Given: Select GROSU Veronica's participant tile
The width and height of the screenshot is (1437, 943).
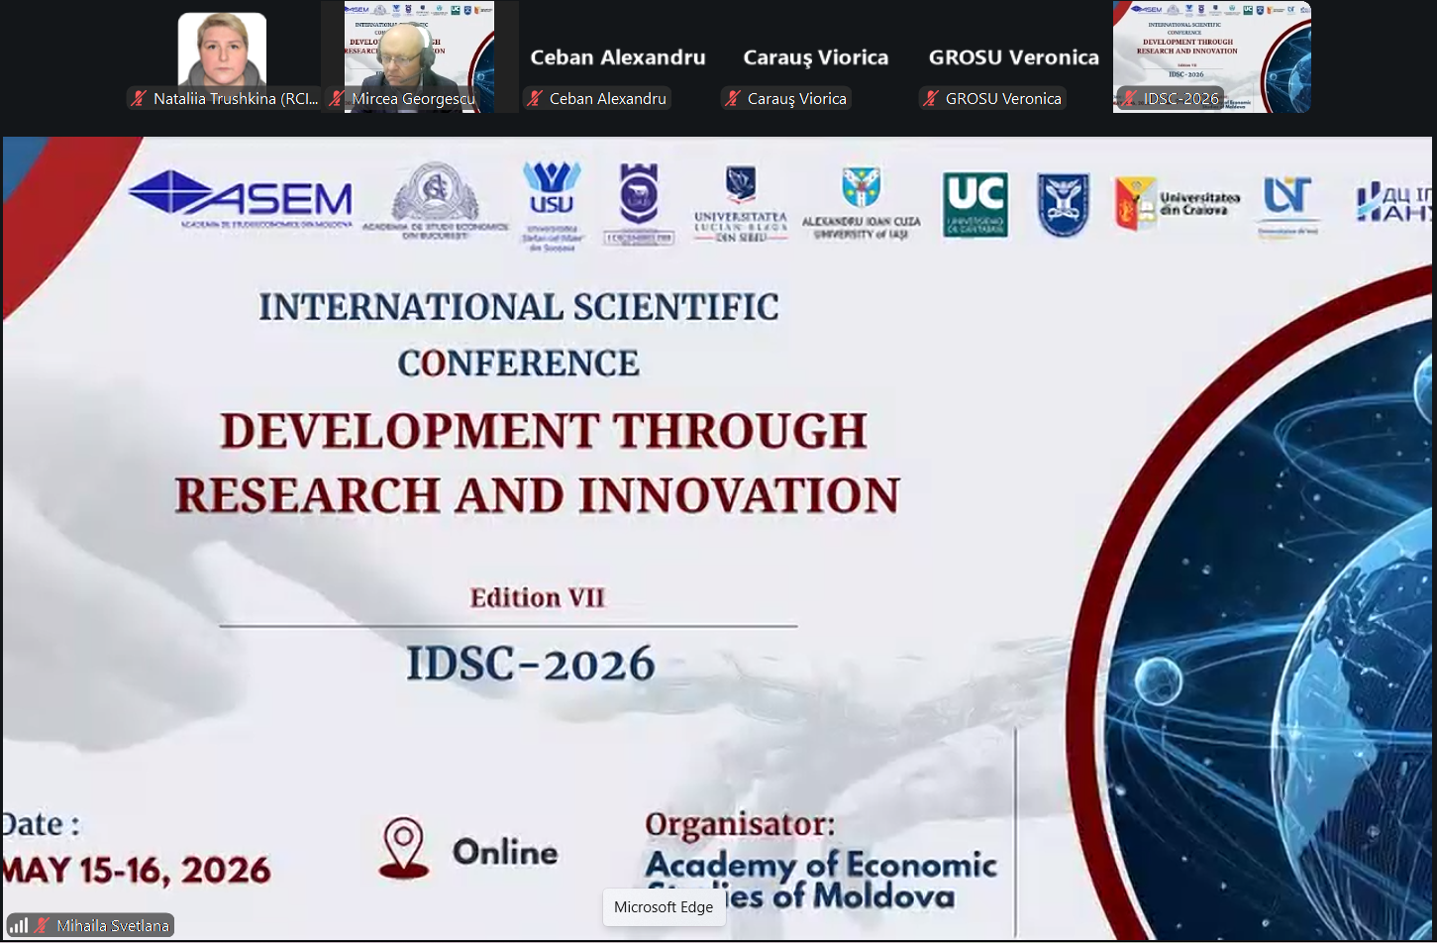Looking at the screenshot, I should [1014, 56].
